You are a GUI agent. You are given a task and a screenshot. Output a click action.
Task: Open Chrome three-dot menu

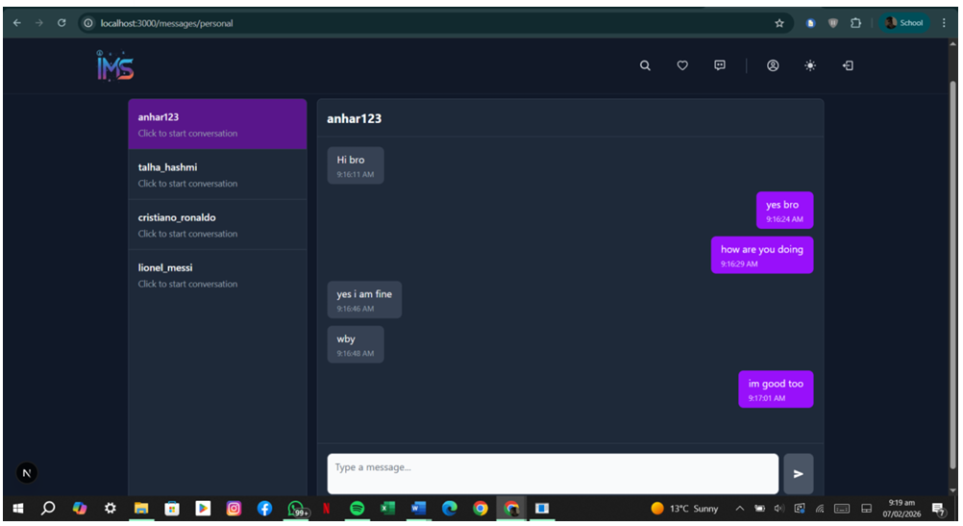coord(944,23)
